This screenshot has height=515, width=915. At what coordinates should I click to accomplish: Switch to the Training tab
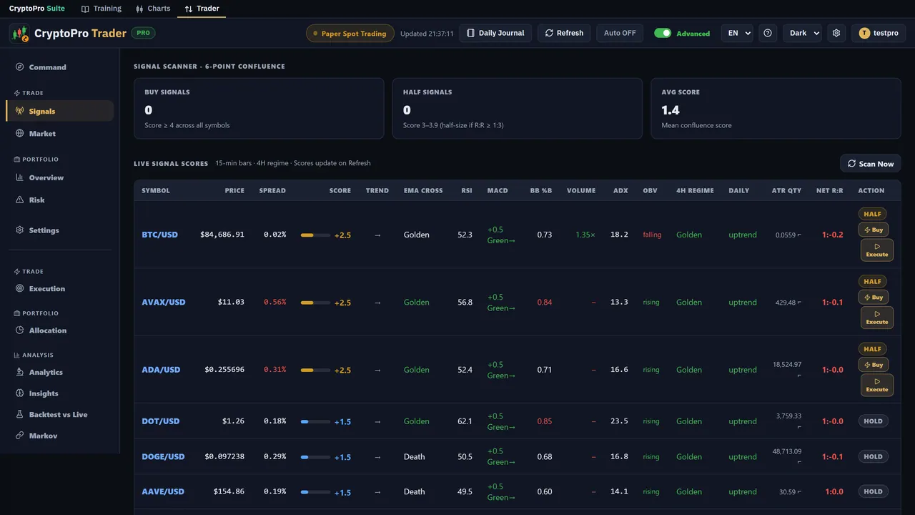tap(101, 9)
